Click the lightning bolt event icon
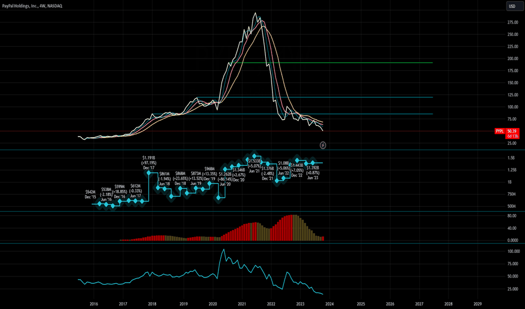The image size is (525, 309). (323, 145)
